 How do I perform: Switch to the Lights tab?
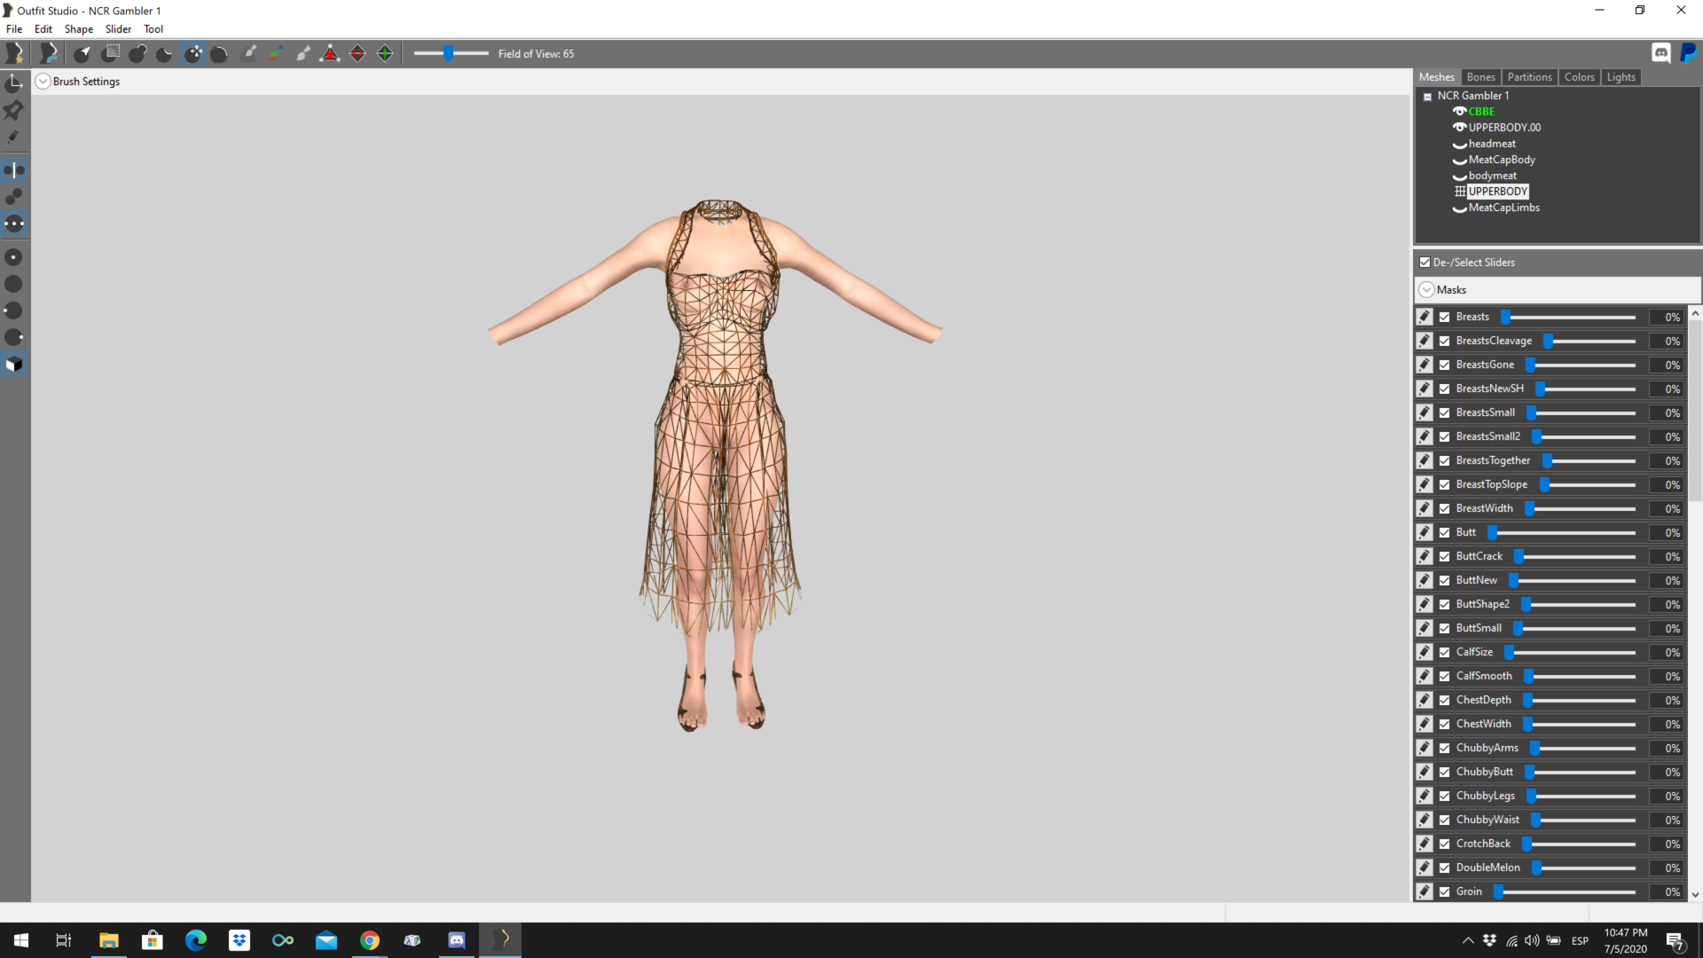click(x=1621, y=77)
